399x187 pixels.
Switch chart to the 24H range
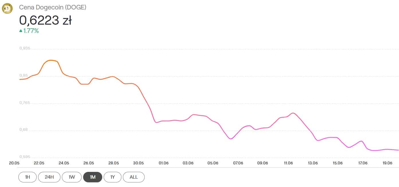(49, 177)
